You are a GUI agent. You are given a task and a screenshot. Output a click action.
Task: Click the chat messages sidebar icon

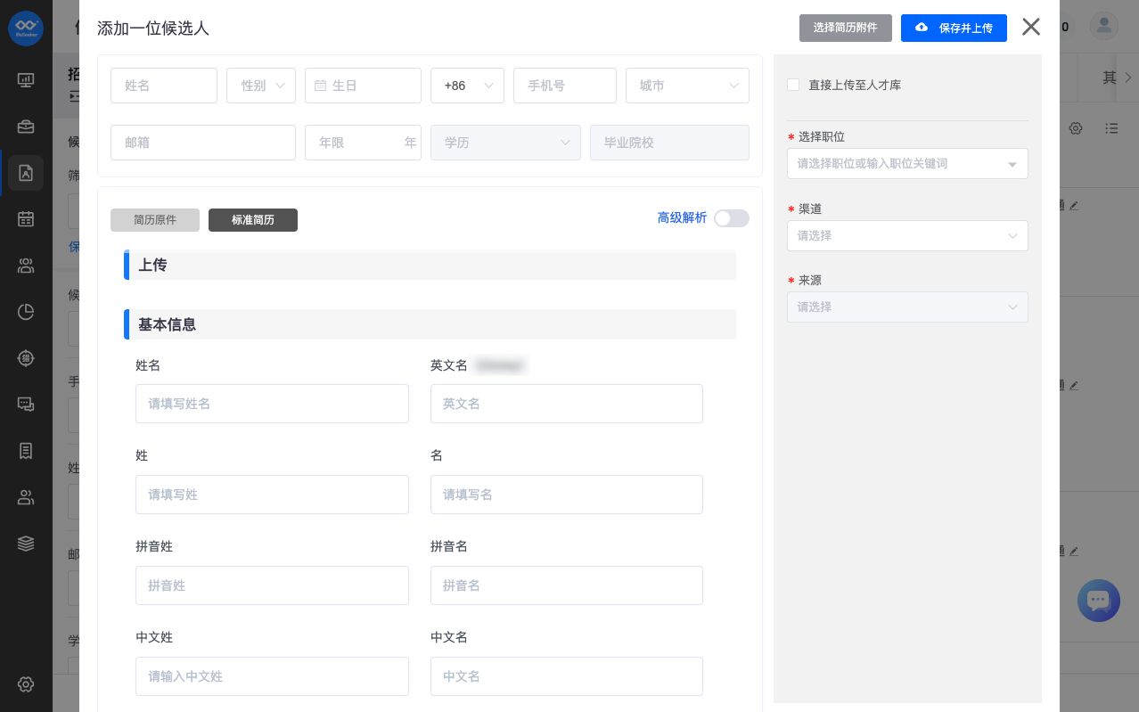[x=26, y=404]
